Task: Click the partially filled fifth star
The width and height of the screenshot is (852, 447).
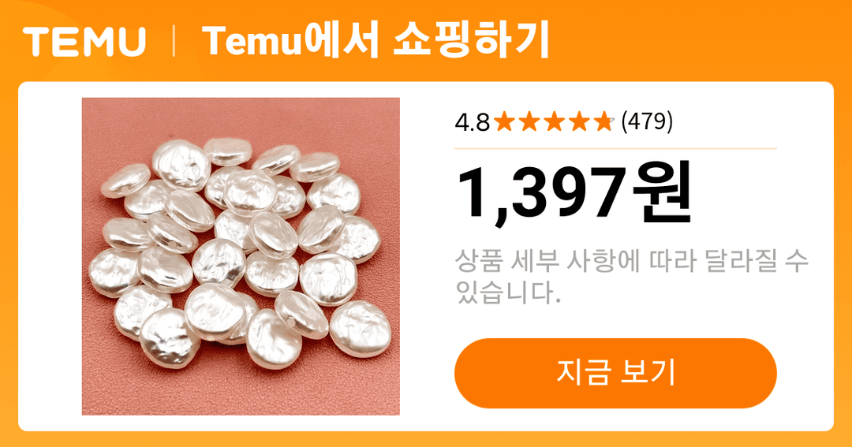Action: tap(604, 121)
